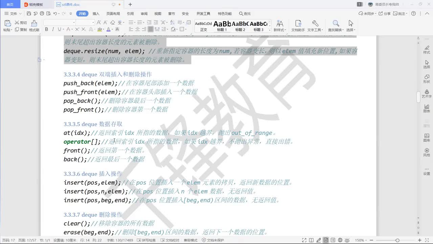Apply the 标题 1 heading style
Image resolution: width=433 pixels, height=244 pixels.
pyautogui.click(x=222, y=26)
